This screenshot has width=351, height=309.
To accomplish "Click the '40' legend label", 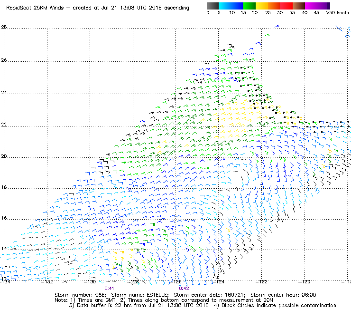I will 305,13.
